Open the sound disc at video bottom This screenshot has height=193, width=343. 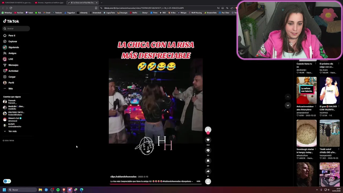click(208, 181)
